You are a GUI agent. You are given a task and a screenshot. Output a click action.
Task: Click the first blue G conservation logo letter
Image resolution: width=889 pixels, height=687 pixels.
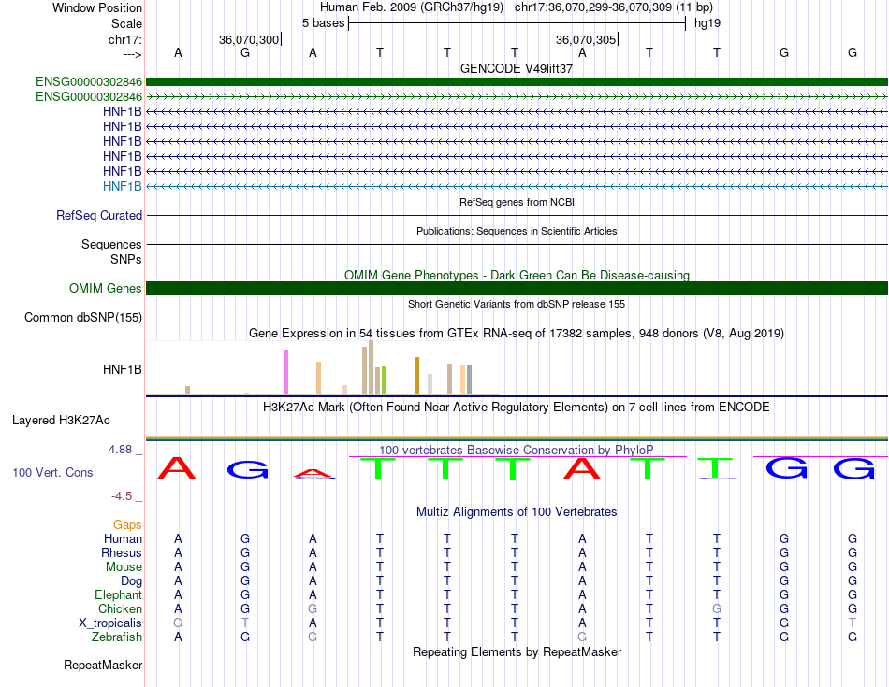coord(247,470)
